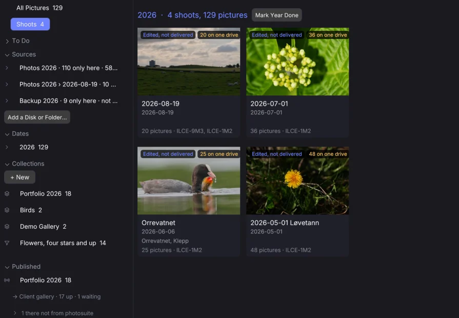Click '48 on one drive' badge on Løvetann
The image size is (459, 318).
point(328,154)
